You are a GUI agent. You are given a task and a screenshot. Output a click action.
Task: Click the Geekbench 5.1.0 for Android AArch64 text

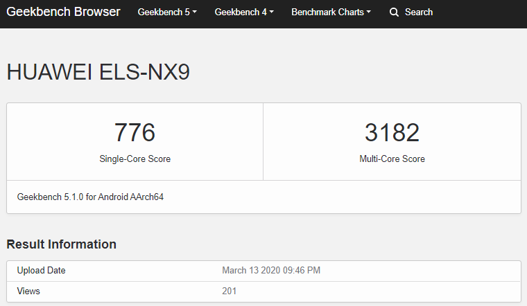pos(90,197)
